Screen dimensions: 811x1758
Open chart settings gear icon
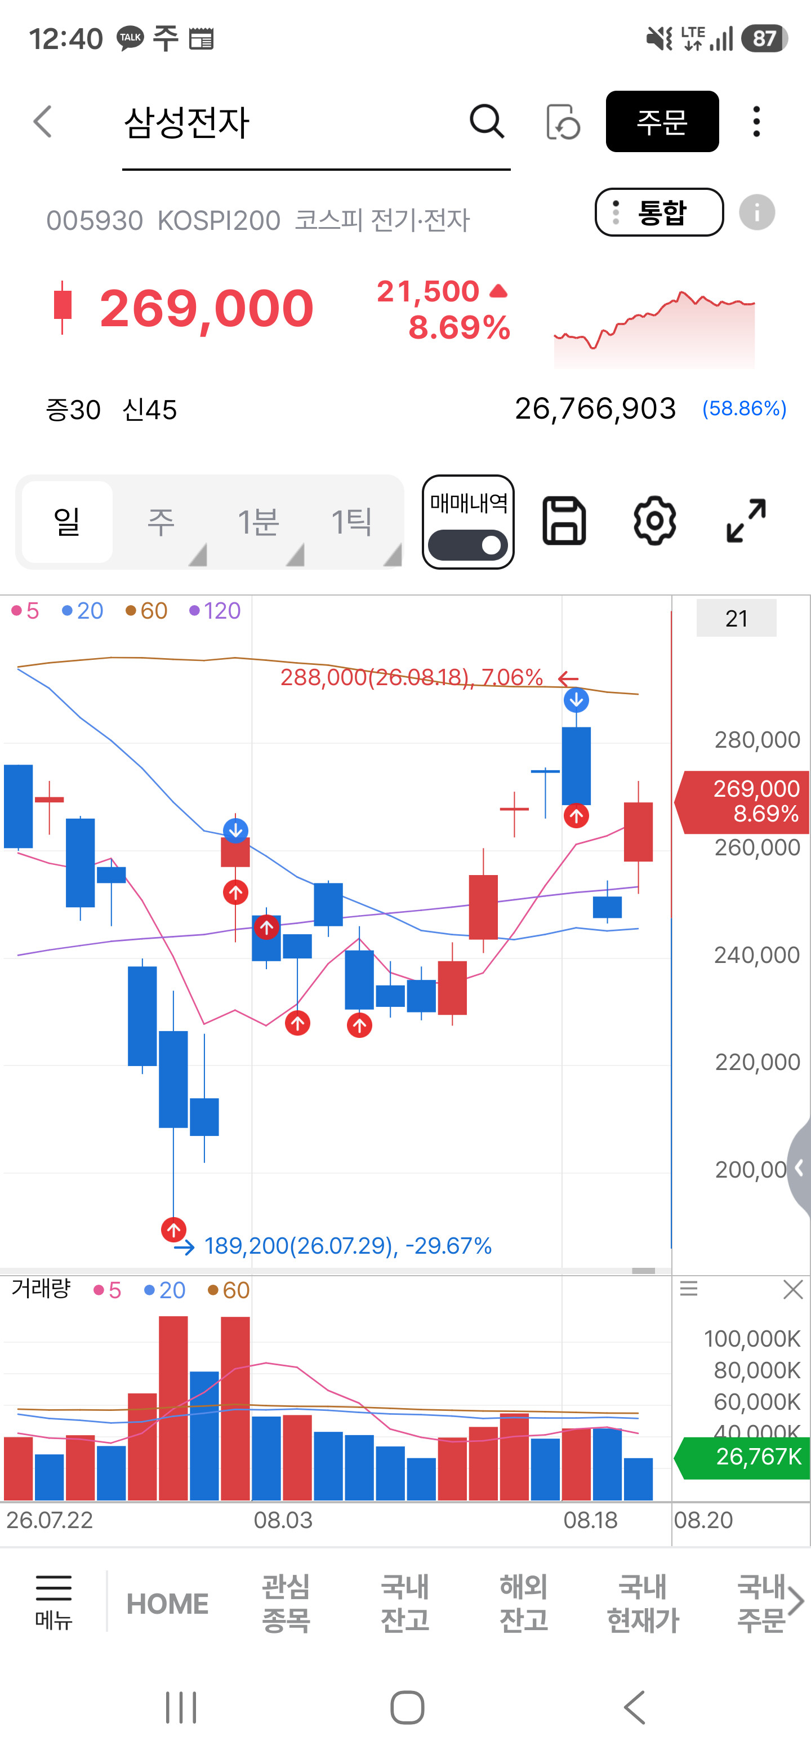click(655, 521)
